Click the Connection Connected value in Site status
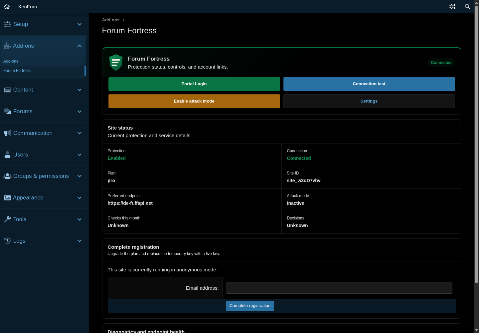This screenshot has height=333, width=479. [x=299, y=158]
